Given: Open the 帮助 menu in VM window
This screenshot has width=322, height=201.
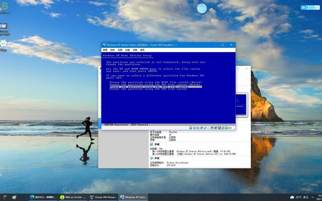Looking at the screenshot, I should tap(142, 50).
